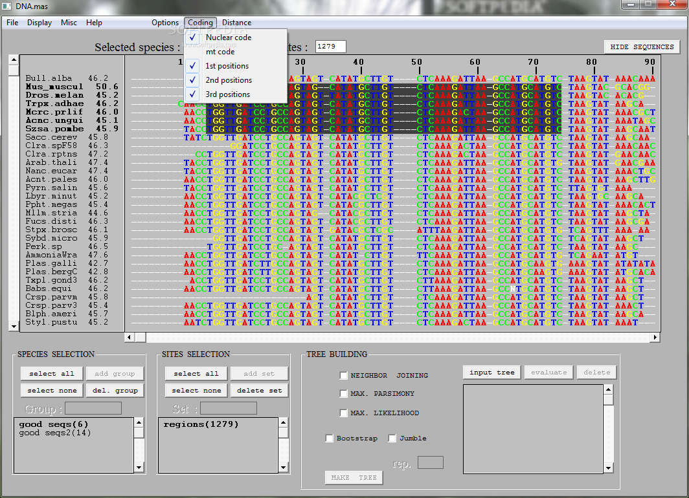Click sites select none button

(196, 390)
